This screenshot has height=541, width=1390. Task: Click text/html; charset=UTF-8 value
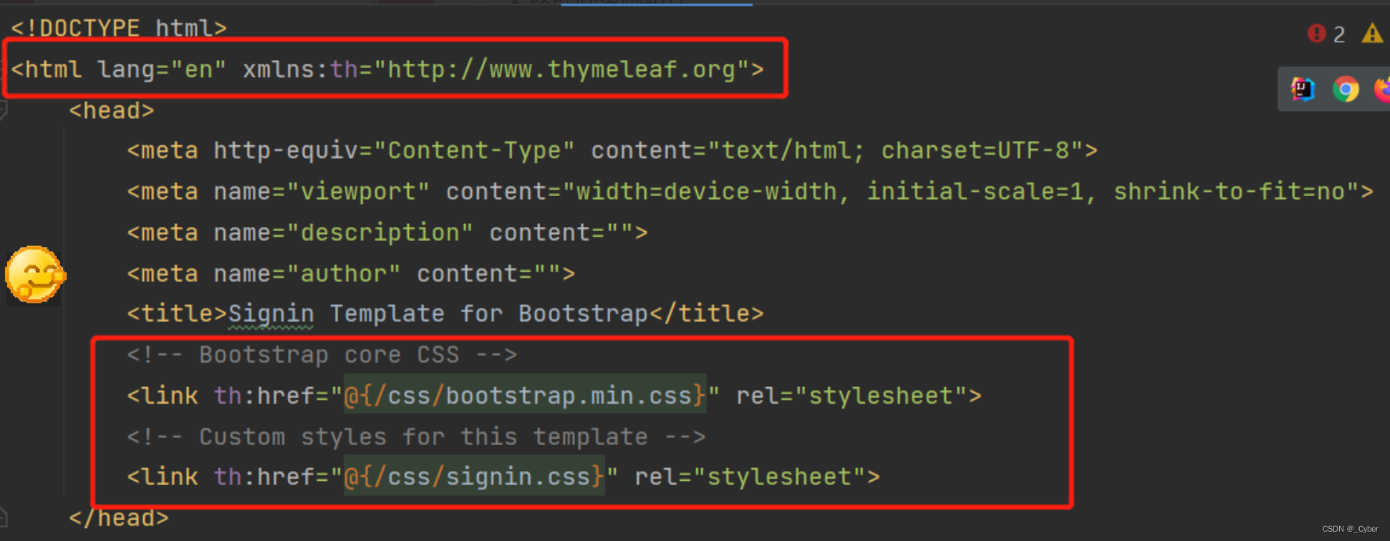tap(895, 150)
